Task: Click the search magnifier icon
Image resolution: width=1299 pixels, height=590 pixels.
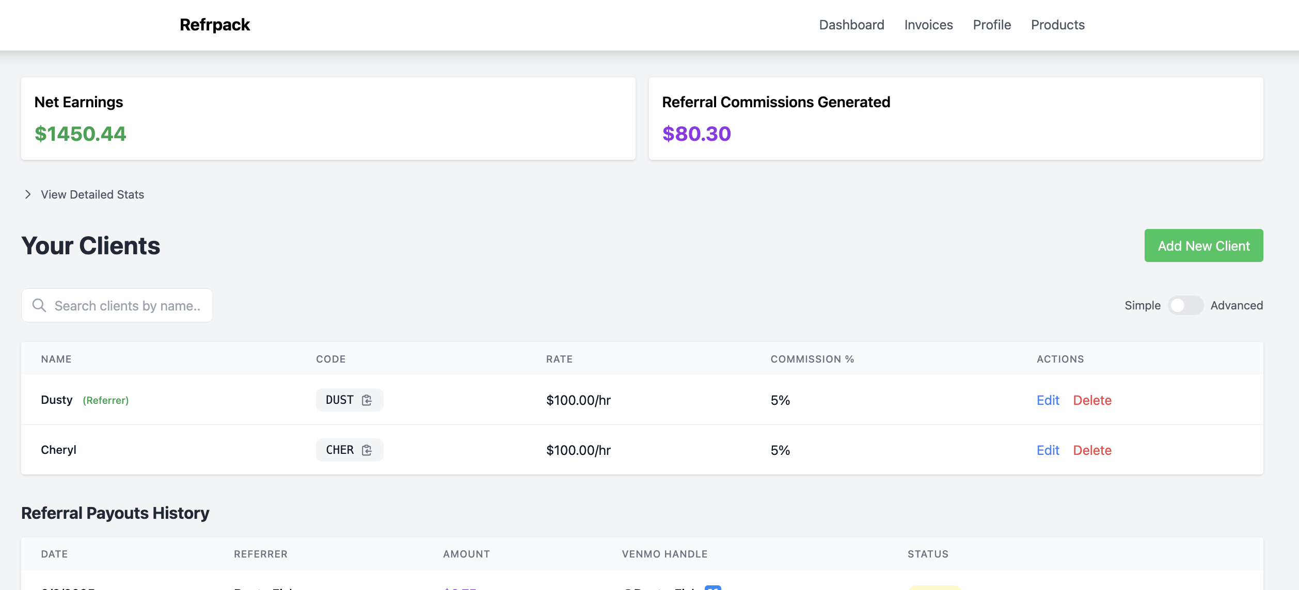Action: tap(39, 305)
